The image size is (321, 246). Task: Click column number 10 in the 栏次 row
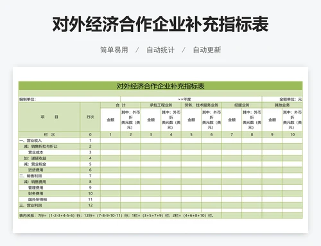pyautogui.click(x=292, y=134)
